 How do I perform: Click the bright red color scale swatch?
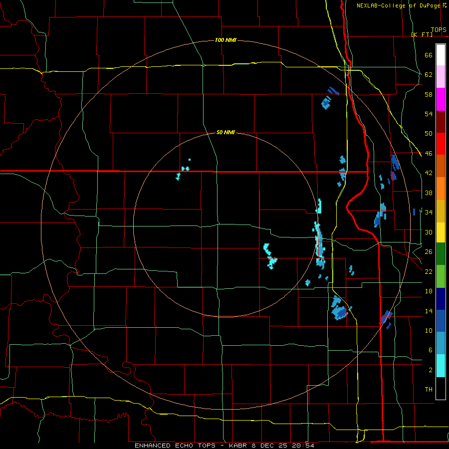441,144
